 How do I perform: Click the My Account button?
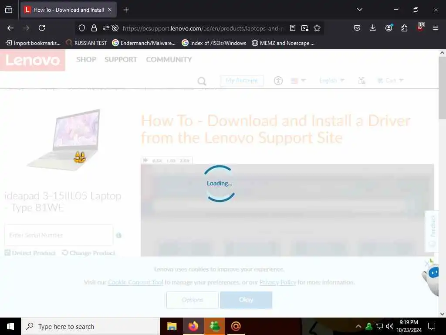(x=241, y=81)
